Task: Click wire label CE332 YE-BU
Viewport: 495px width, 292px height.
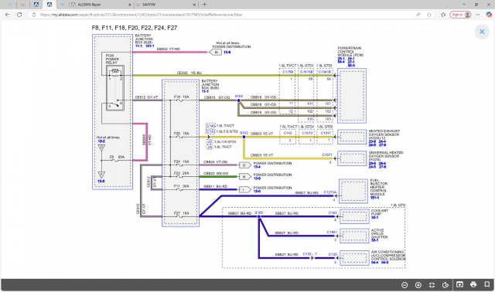Action: tap(189, 73)
